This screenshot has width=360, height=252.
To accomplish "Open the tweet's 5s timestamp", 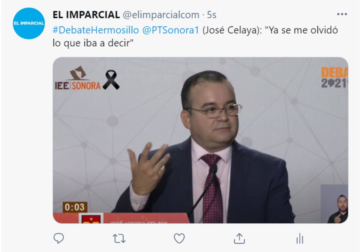I will point(212,14).
